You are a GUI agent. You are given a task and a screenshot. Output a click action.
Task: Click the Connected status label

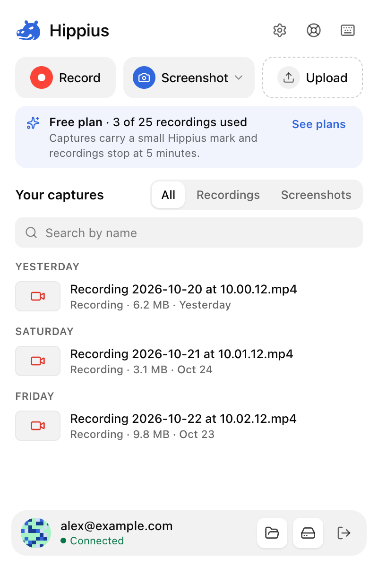(92, 541)
